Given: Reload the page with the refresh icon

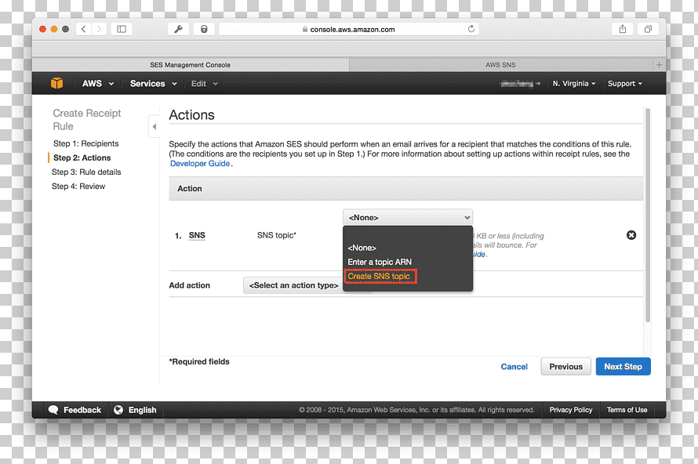Looking at the screenshot, I should point(471,29).
